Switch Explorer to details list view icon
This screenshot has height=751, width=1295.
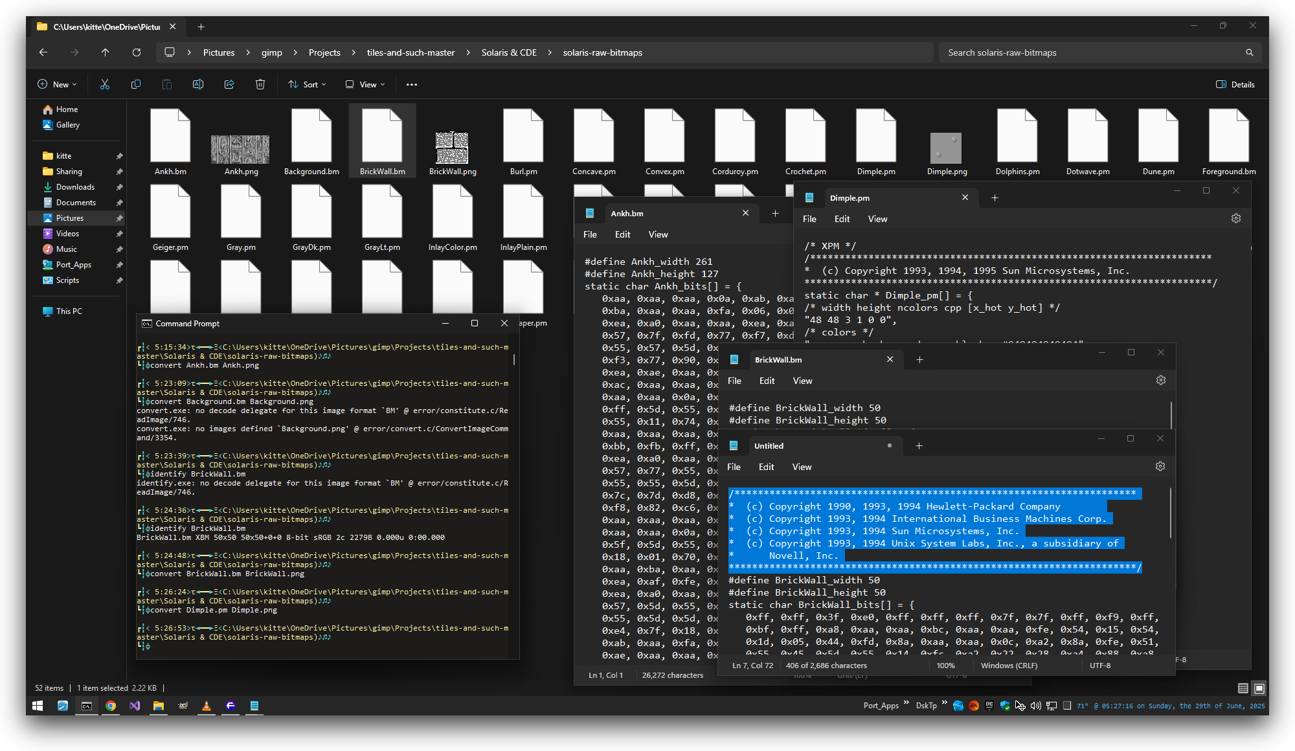click(1243, 688)
